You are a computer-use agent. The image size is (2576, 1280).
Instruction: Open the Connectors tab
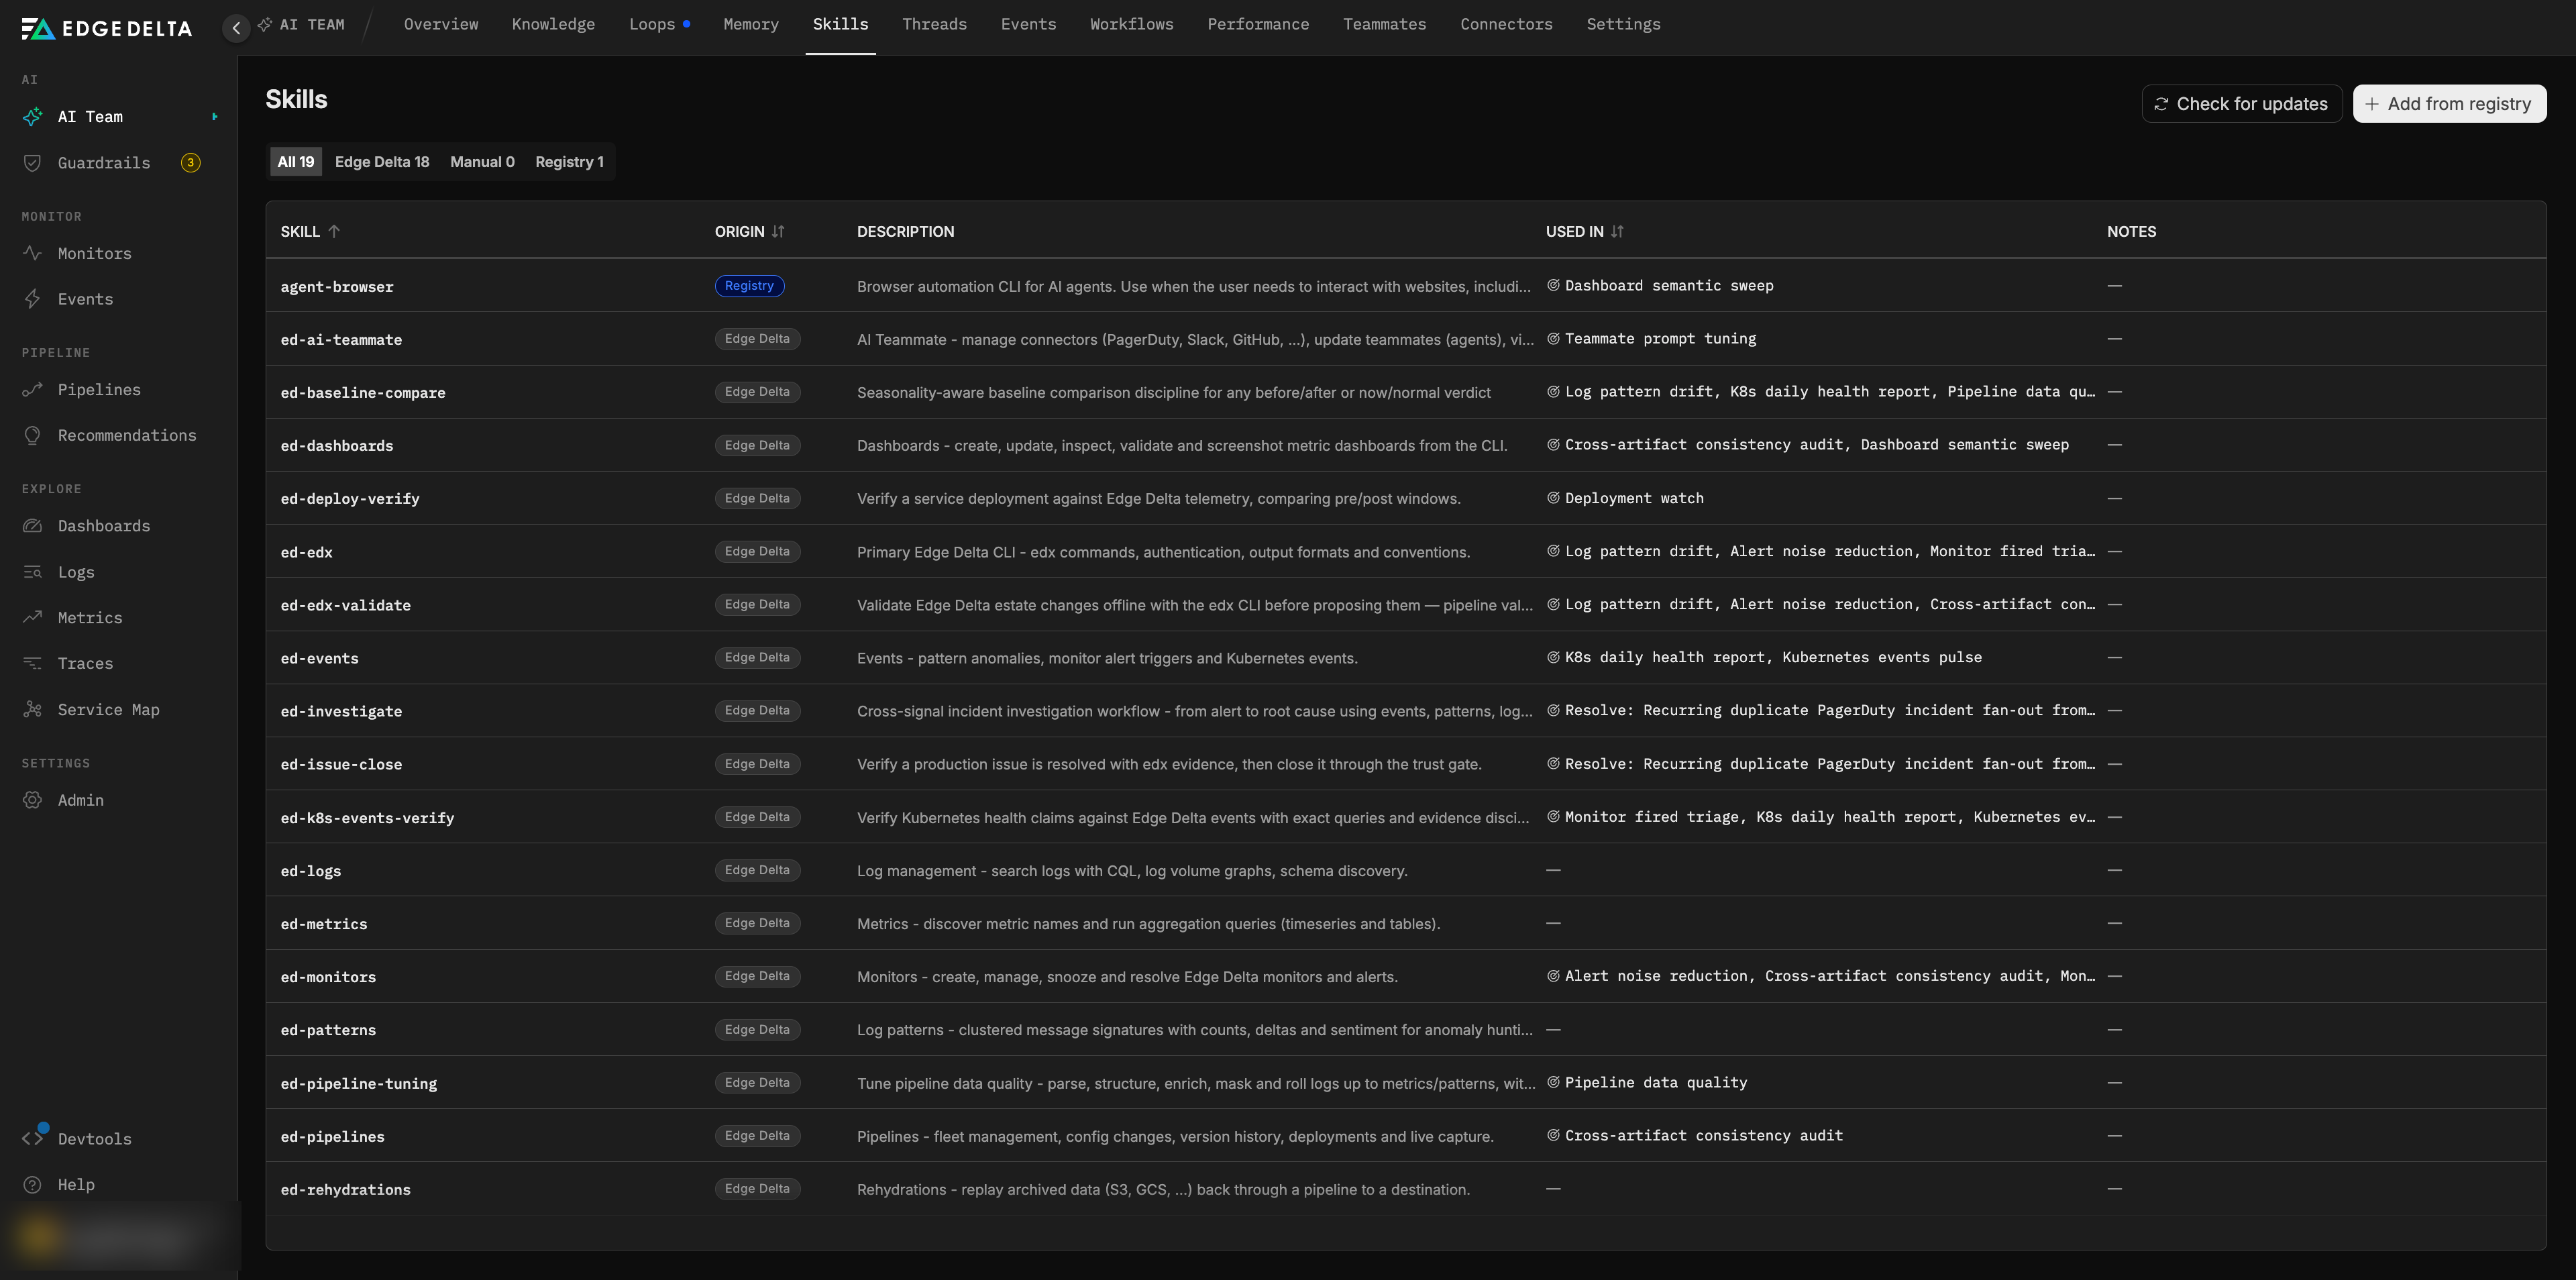point(1506,25)
